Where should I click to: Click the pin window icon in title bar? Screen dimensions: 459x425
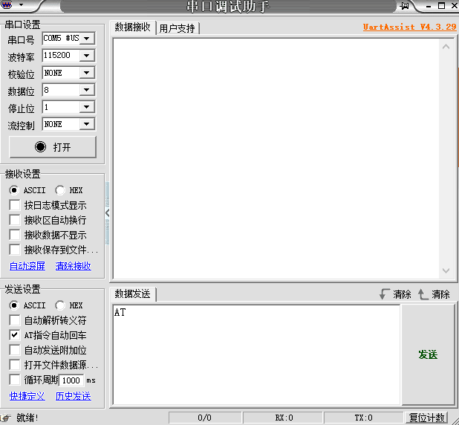pos(405,5)
